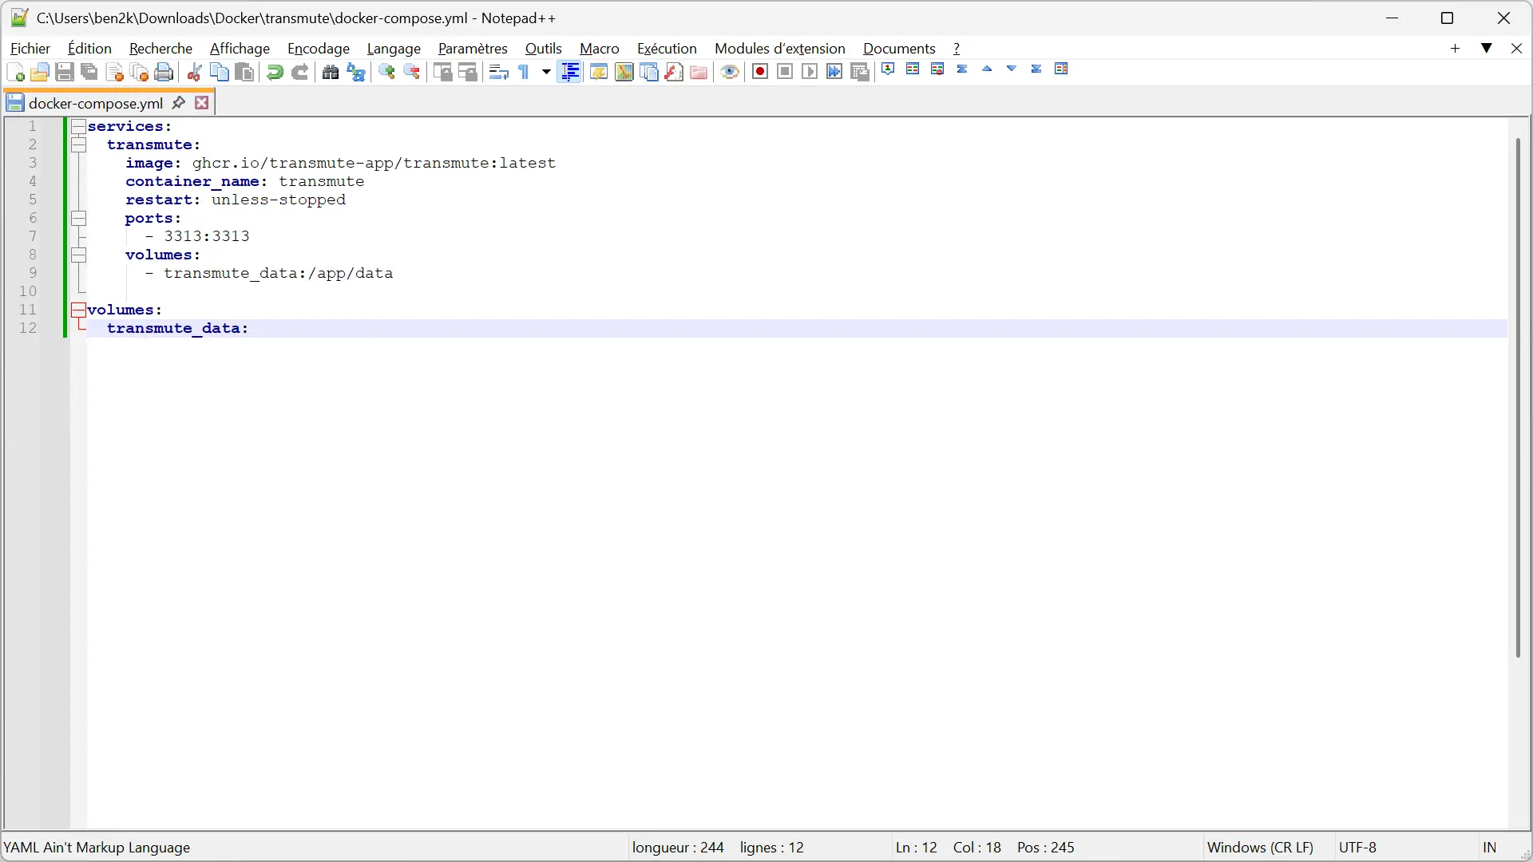Cut selection with the scissors icon
This screenshot has height=862, width=1533.
point(194,73)
